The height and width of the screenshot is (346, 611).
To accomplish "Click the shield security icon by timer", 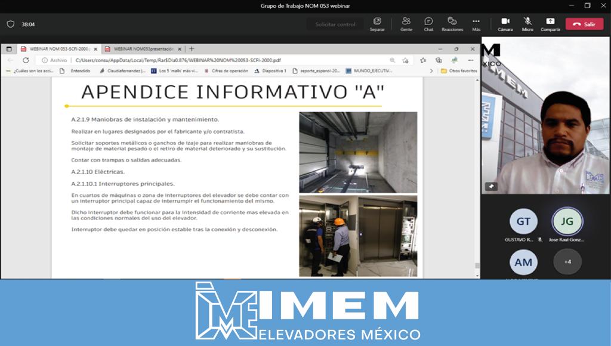I will (10, 24).
